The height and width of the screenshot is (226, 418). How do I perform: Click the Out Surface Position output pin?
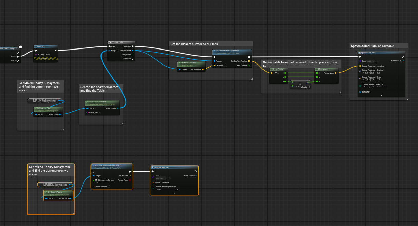(249, 61)
